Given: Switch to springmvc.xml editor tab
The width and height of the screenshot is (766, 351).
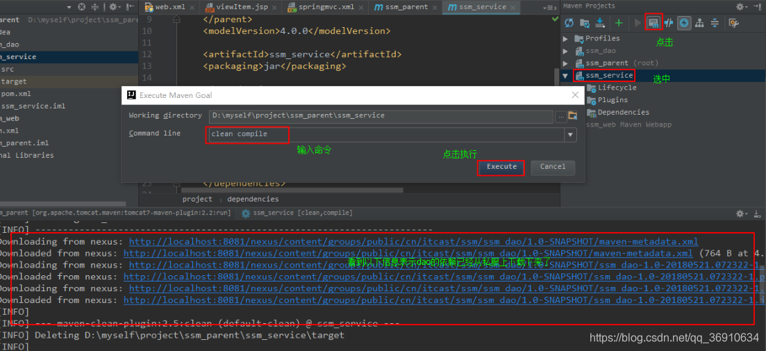Looking at the screenshot, I should coord(325,7).
